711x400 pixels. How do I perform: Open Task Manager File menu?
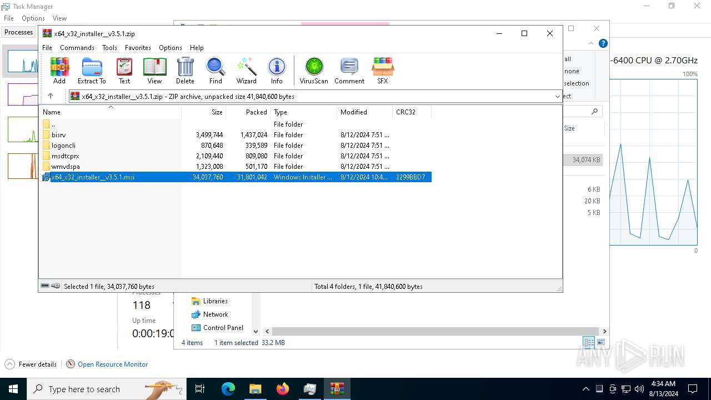pos(9,18)
